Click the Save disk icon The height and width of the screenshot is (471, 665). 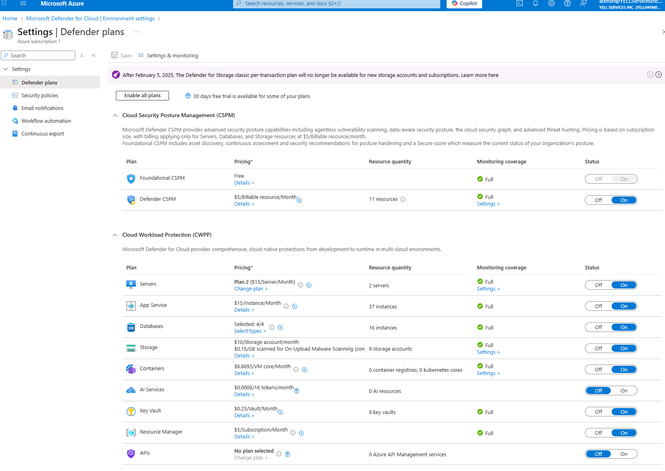click(114, 55)
